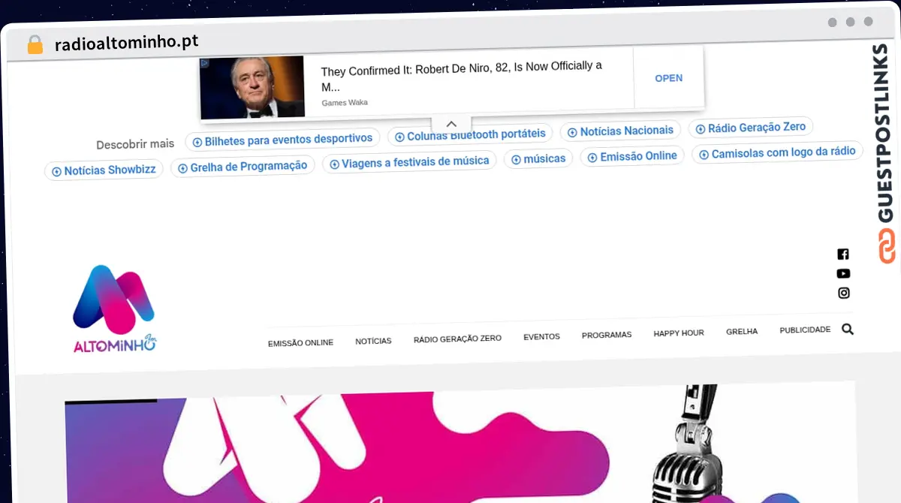
Task: Open the Instagram social icon
Action: [843, 293]
